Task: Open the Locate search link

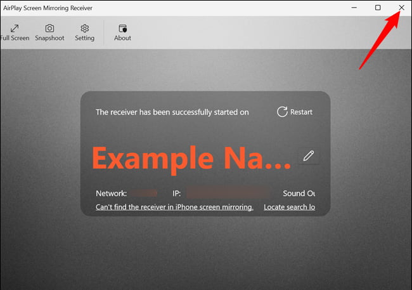Action: point(289,207)
